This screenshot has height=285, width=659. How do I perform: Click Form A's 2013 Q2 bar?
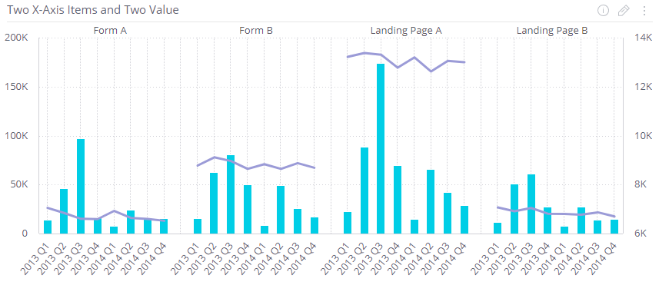point(64,211)
